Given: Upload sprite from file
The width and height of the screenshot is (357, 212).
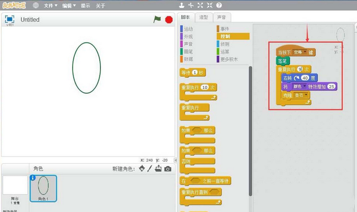Looking at the screenshot, I should pos(158,168).
